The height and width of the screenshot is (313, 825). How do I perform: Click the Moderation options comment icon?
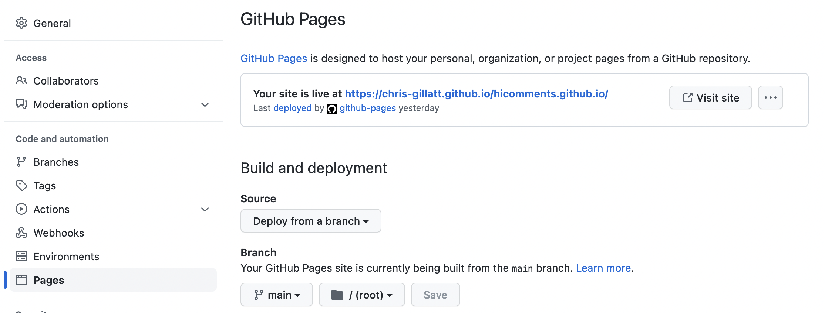[x=21, y=104]
